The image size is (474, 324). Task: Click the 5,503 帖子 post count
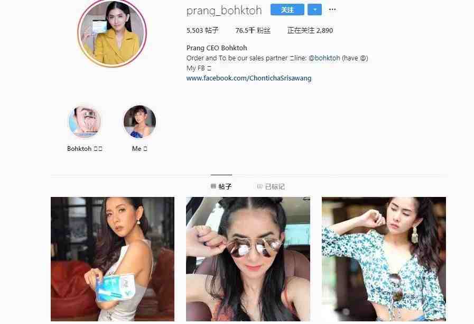(x=202, y=30)
